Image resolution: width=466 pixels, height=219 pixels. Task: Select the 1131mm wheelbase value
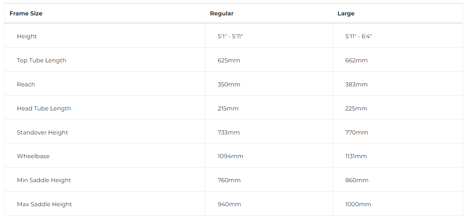[356, 156]
